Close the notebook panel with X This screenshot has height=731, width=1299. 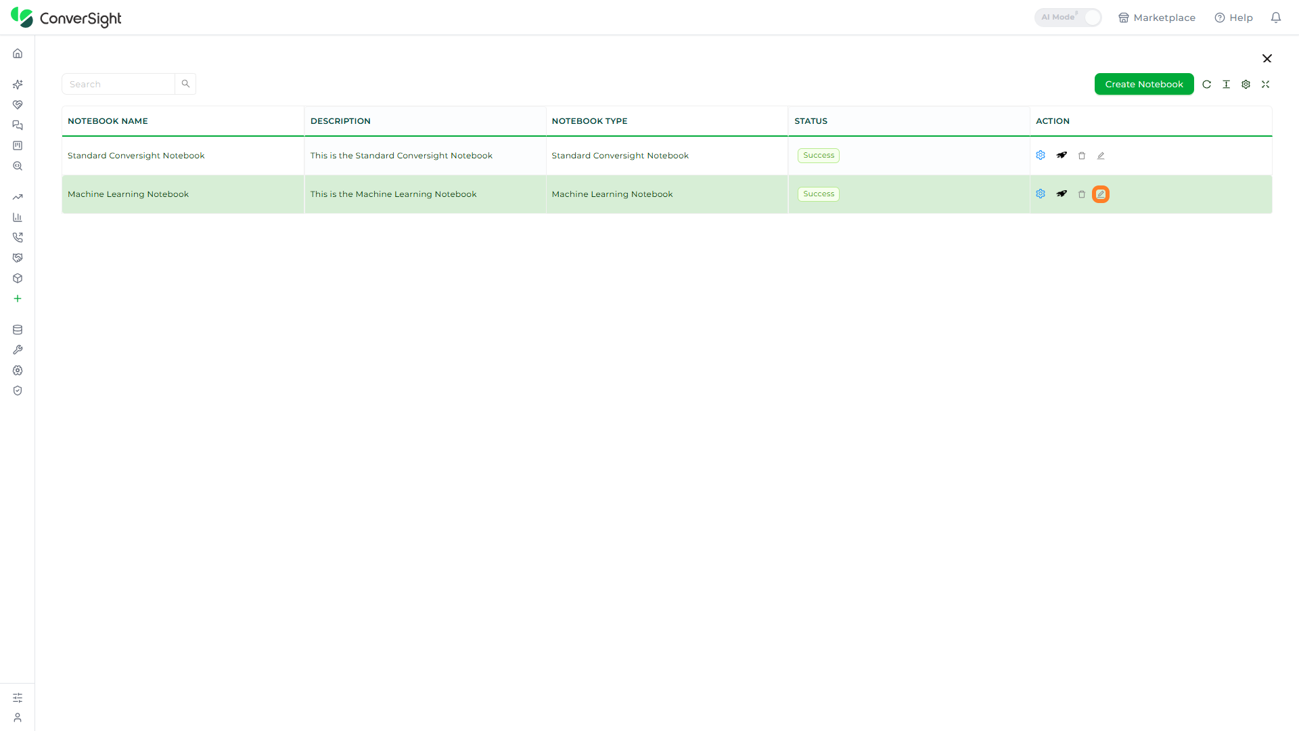1267,58
